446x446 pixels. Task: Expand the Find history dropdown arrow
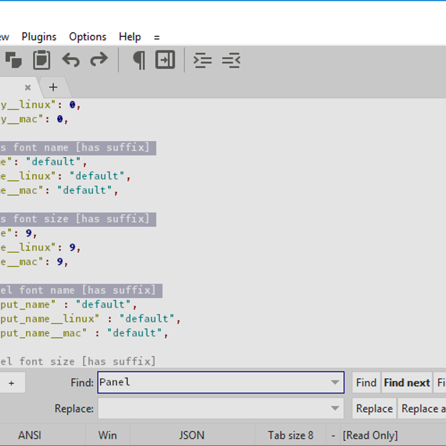[335, 382]
